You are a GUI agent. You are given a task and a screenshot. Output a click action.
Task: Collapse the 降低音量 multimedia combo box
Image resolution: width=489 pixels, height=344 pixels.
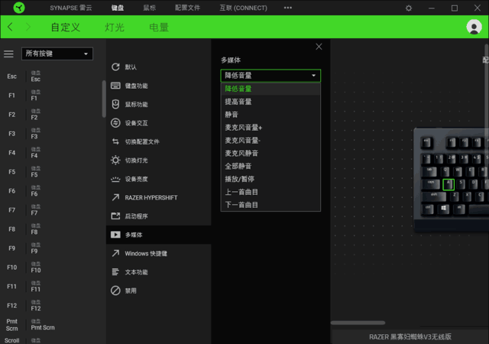270,76
